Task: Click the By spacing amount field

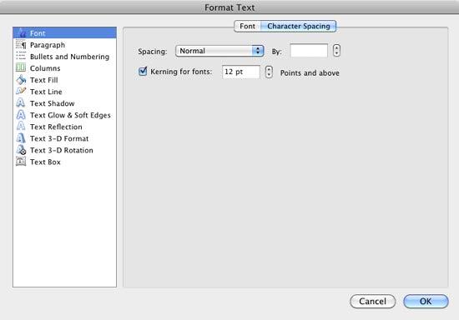Action: pos(309,51)
